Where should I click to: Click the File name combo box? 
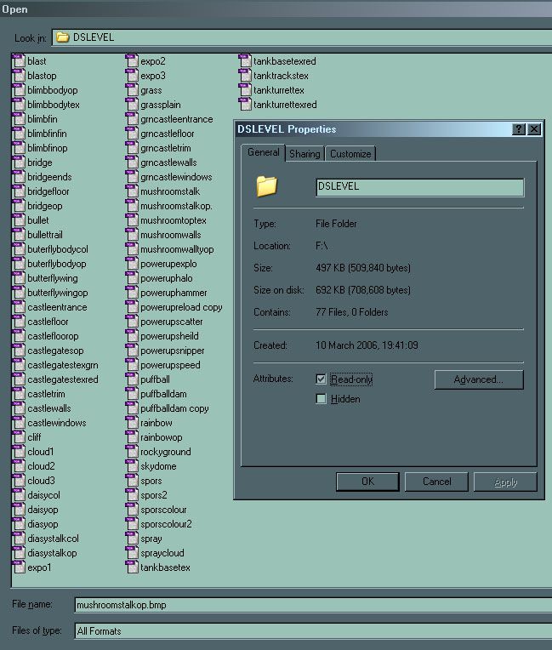(306, 605)
